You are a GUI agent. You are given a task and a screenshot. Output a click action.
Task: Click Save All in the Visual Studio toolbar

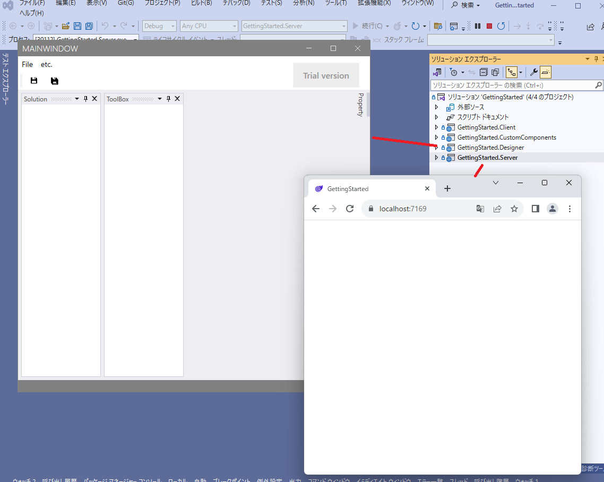point(89,25)
